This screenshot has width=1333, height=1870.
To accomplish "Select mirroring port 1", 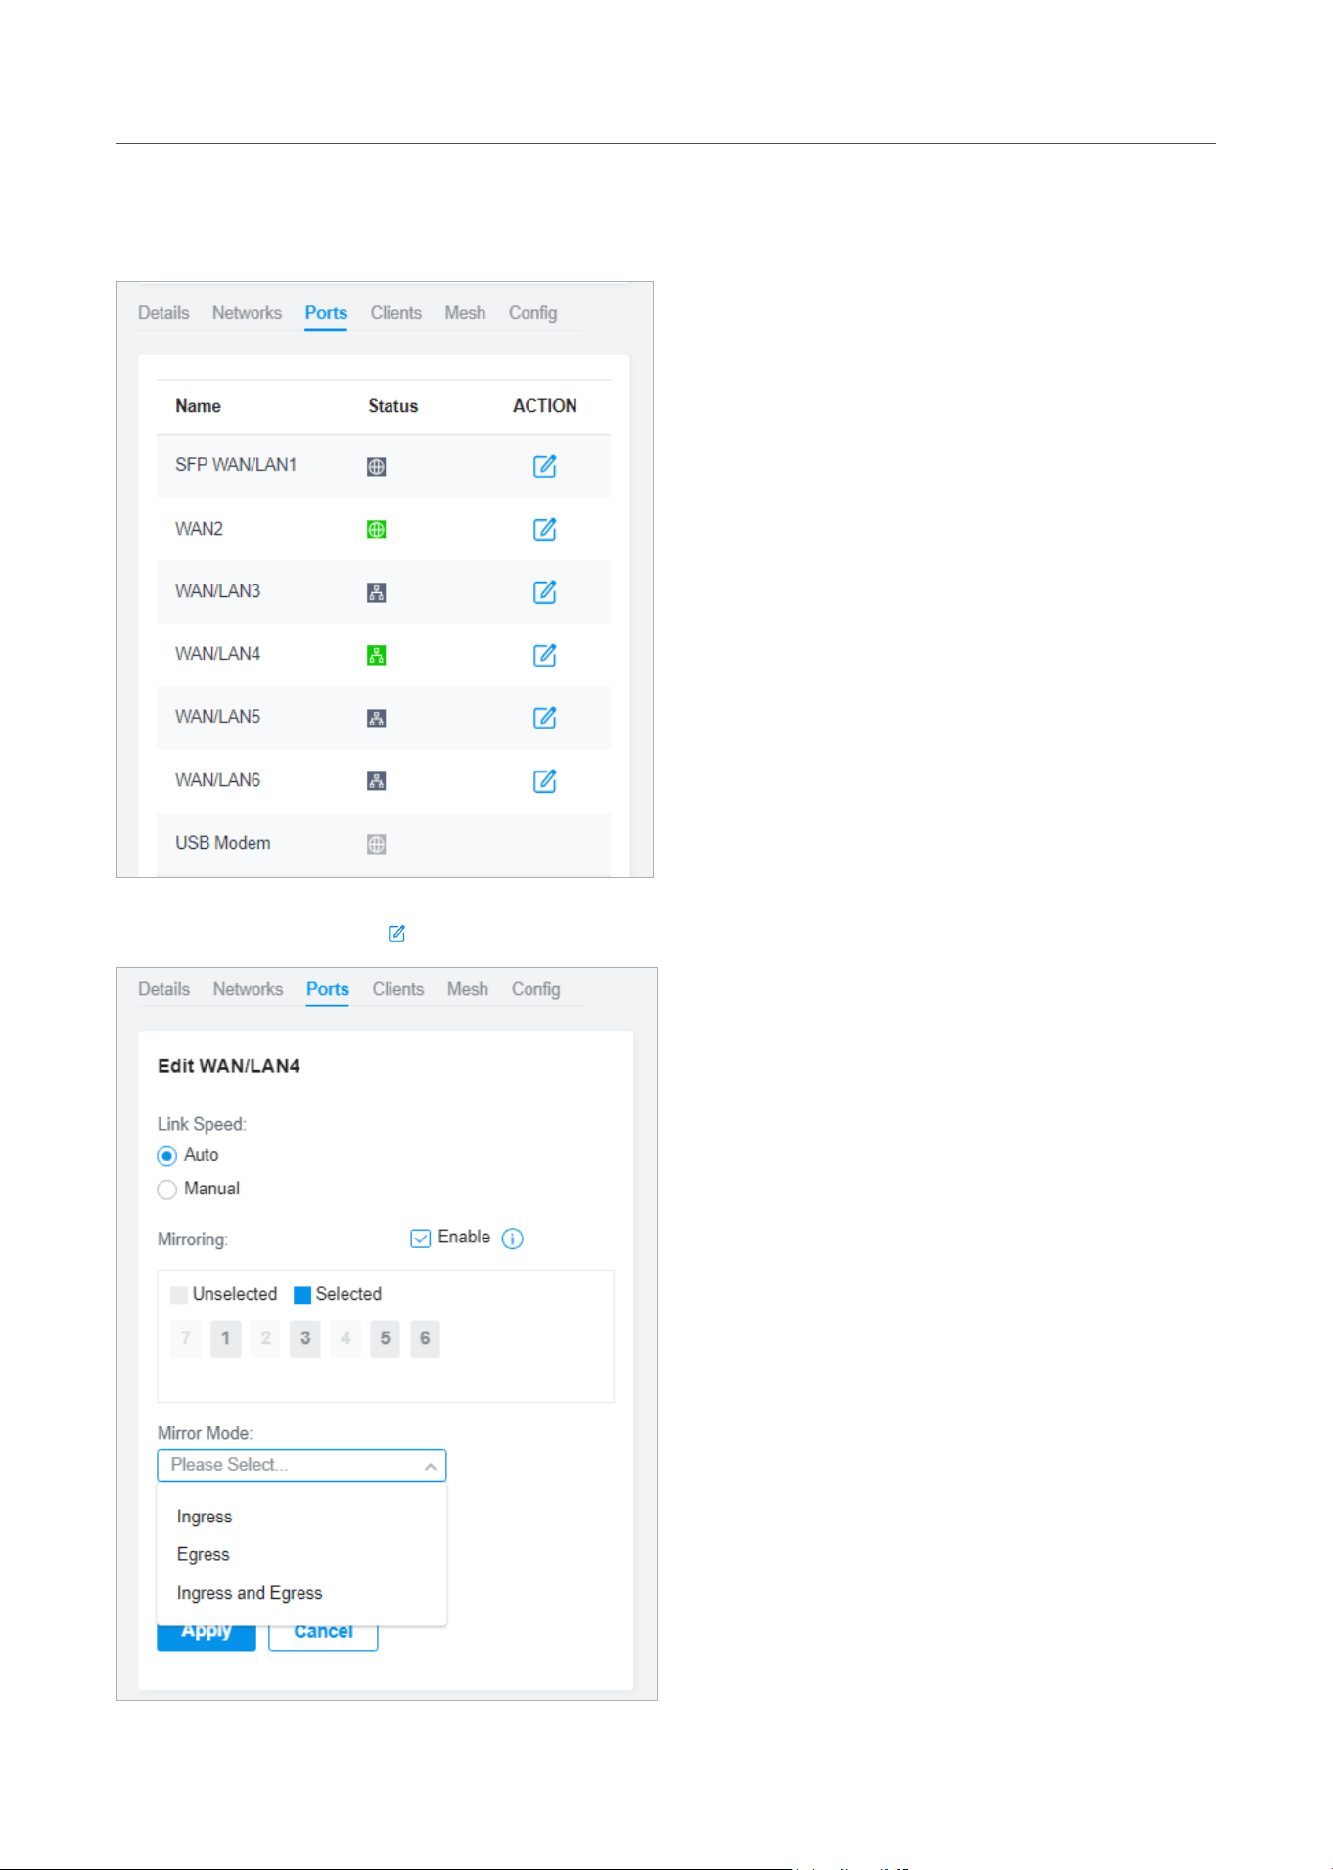I will (x=225, y=1338).
